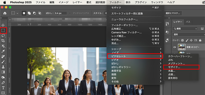Select the Brush tool
The height and width of the screenshot is (95, 205).
click(3, 62)
